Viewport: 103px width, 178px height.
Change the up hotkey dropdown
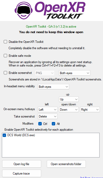[69, 99]
